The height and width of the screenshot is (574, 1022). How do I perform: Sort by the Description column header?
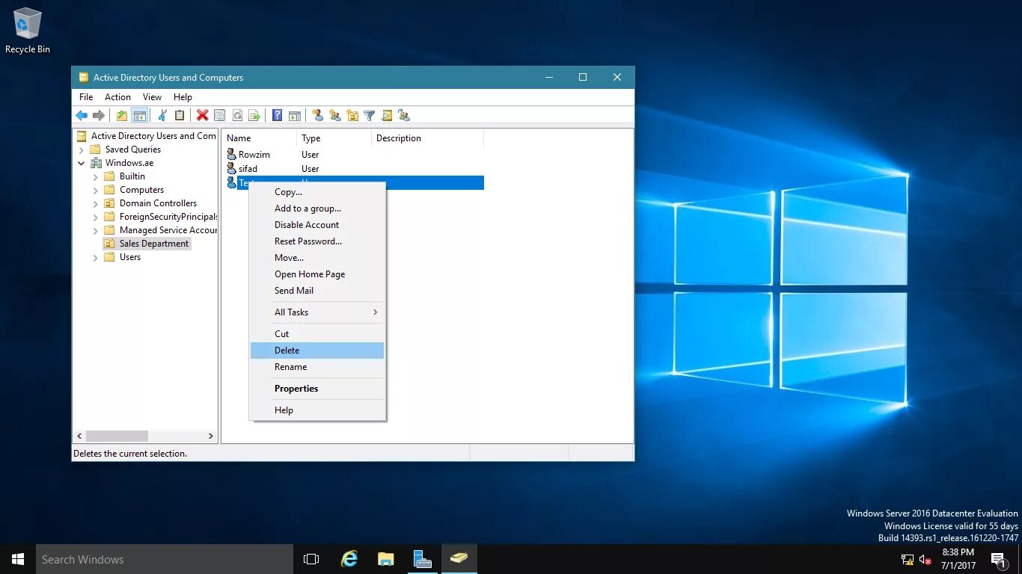[428, 138]
